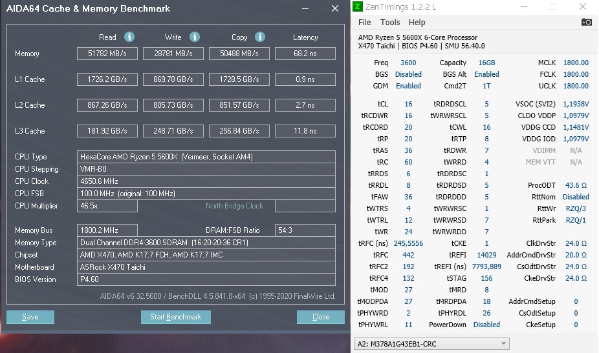This screenshot has width=599, height=353.
Task: Select L3 Cache Write value 248.71 GB/s
Action: [x=173, y=131]
